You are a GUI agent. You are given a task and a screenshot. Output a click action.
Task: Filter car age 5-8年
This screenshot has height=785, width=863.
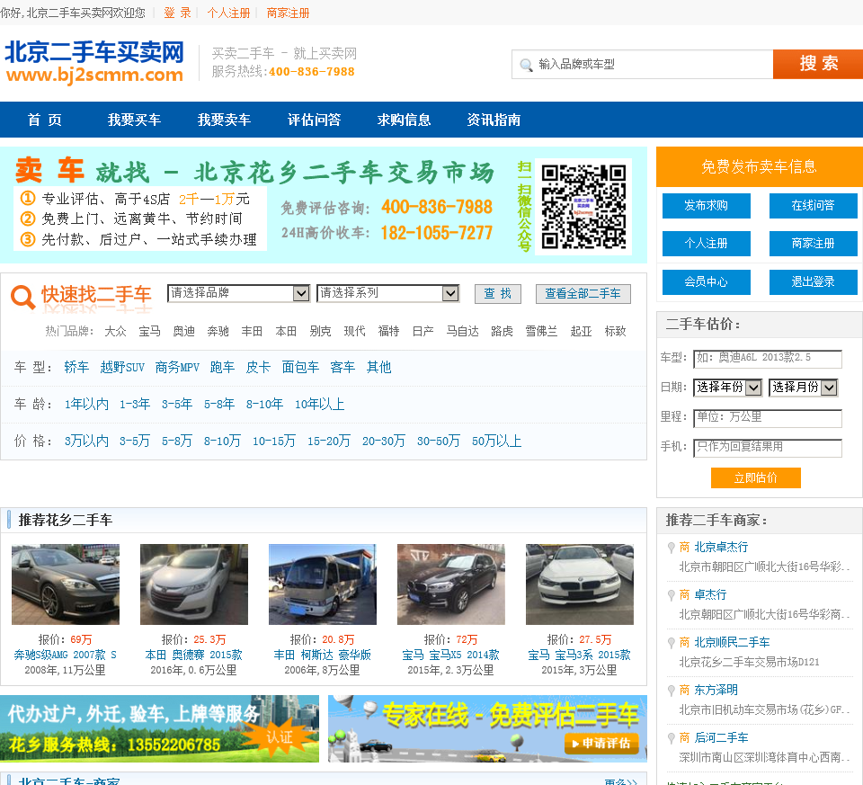click(x=219, y=404)
